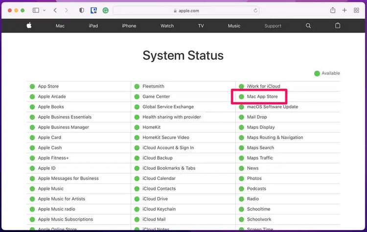367x232 pixels.
Task: Select macOS Software Update text
Action: [273, 107]
